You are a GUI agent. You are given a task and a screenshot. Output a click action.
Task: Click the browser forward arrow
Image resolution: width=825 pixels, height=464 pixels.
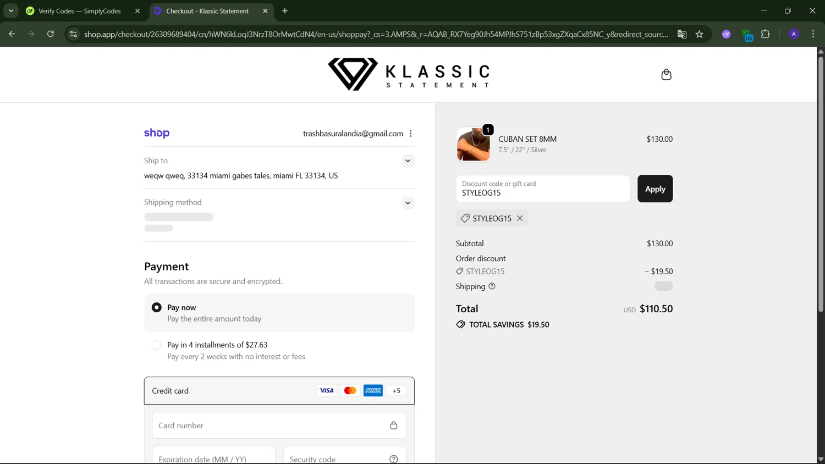[31, 34]
